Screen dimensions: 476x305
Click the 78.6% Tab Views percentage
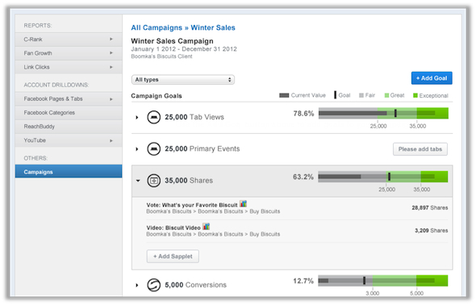pyautogui.click(x=303, y=114)
